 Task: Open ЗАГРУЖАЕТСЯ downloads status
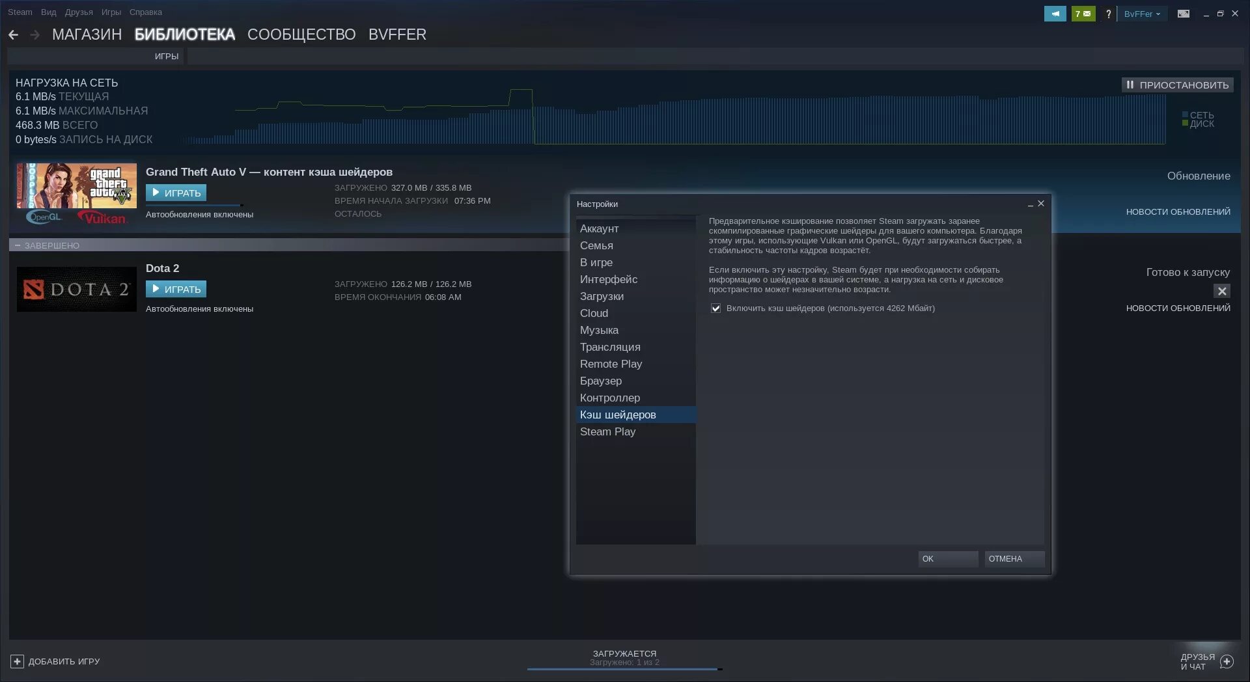tap(624, 653)
